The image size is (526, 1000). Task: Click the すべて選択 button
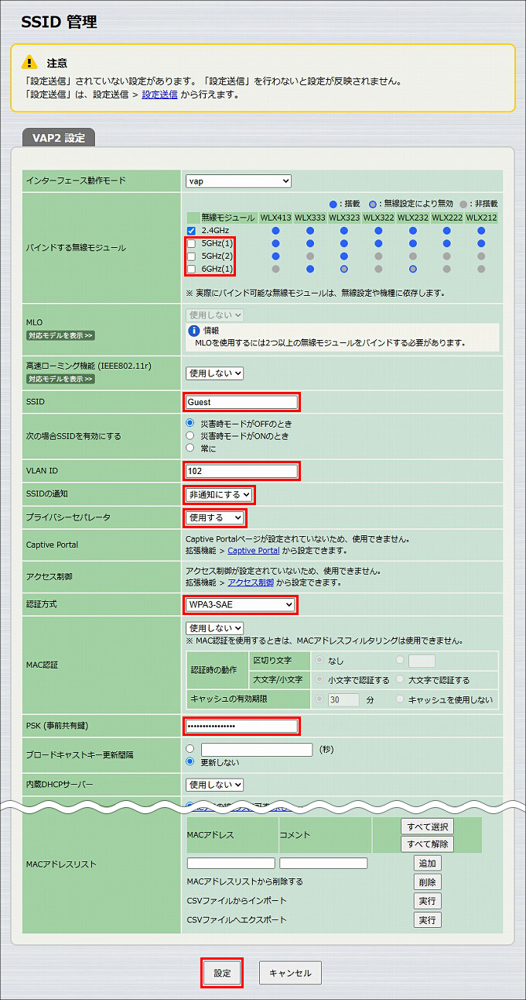tap(427, 826)
